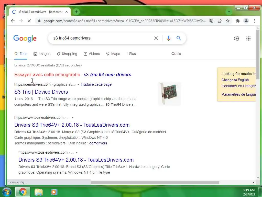Viewport: 262px width, 197px height.
Task: Close the s3 trio64 oemdrivers tab
Action: [67, 12]
